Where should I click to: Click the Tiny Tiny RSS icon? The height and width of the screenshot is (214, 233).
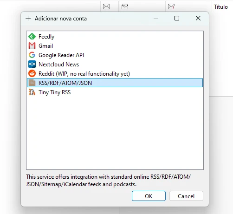tap(32, 92)
